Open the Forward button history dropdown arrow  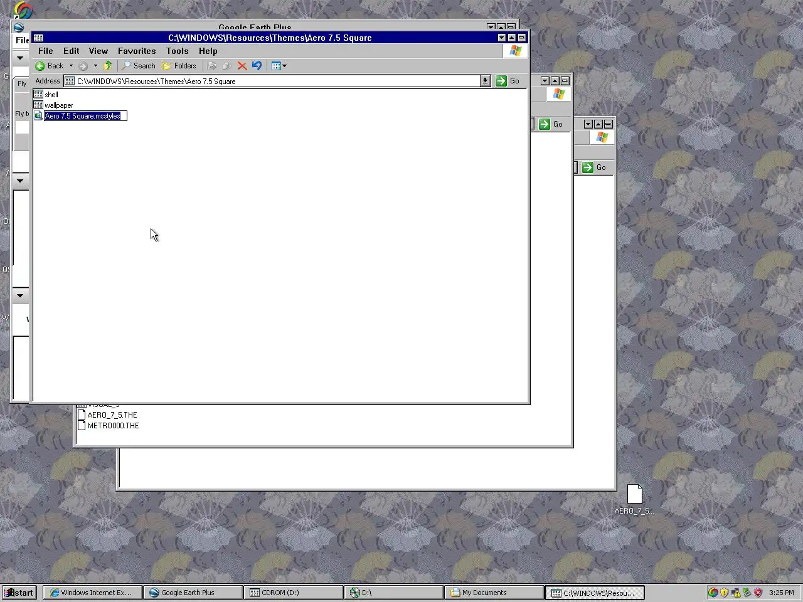tap(95, 66)
